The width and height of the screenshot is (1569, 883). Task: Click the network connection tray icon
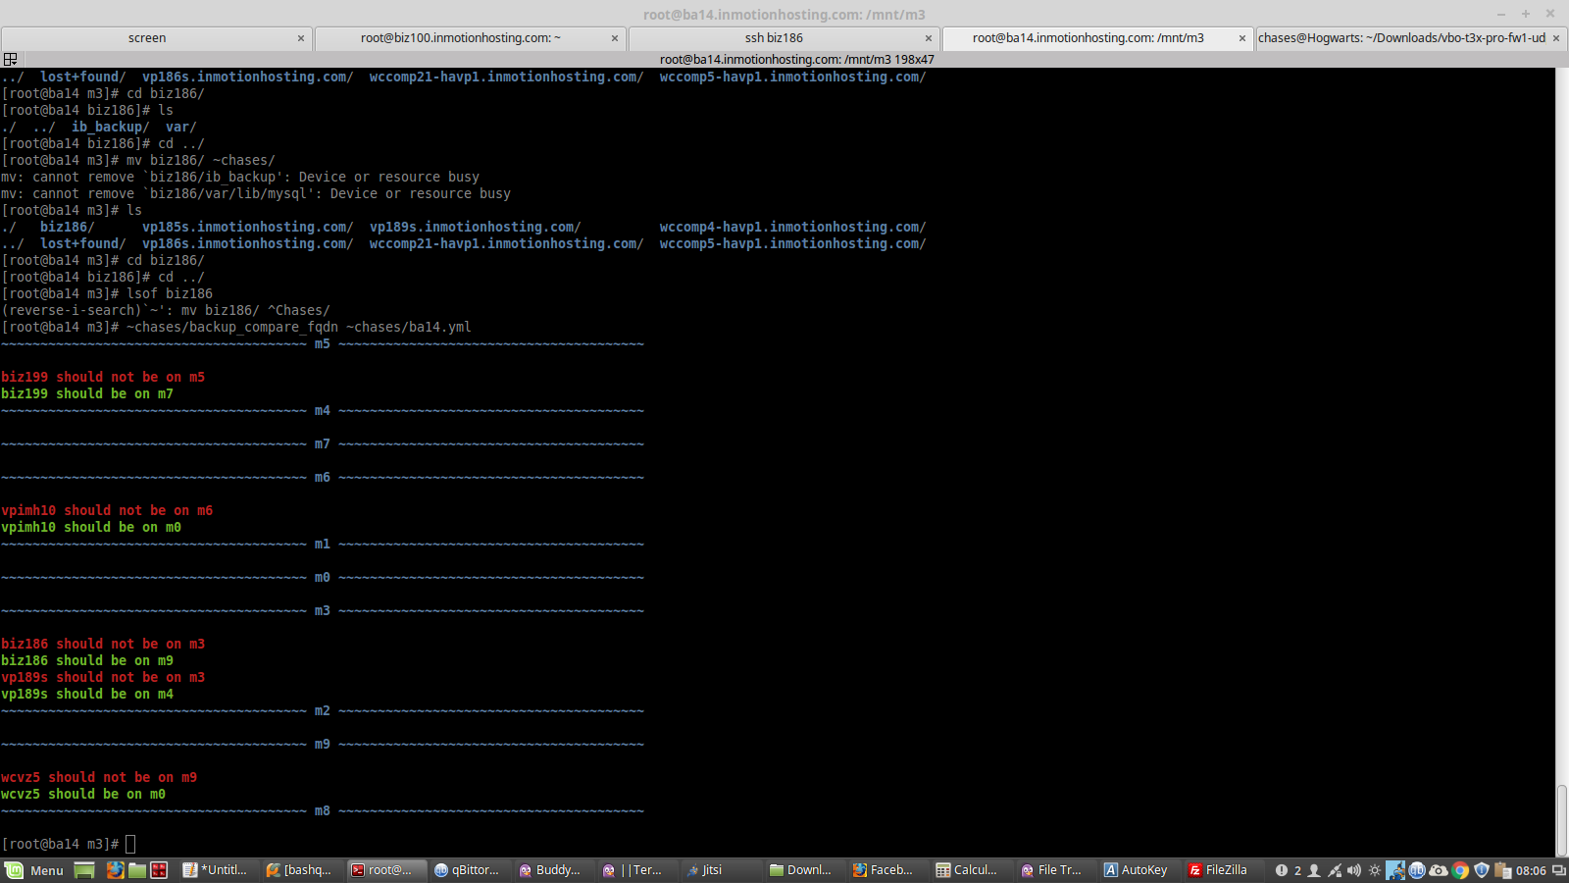pyautogui.click(x=1335, y=870)
